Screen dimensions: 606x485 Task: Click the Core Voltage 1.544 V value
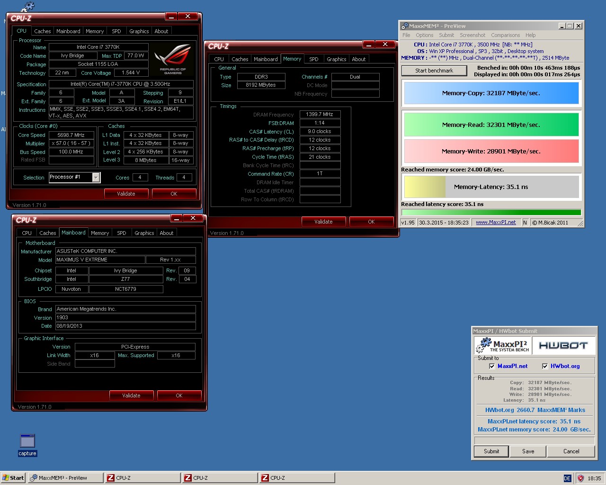click(x=131, y=72)
